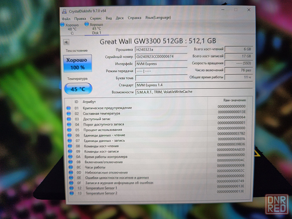Click the Стандарт field NVM Express 1.4

[194, 85]
